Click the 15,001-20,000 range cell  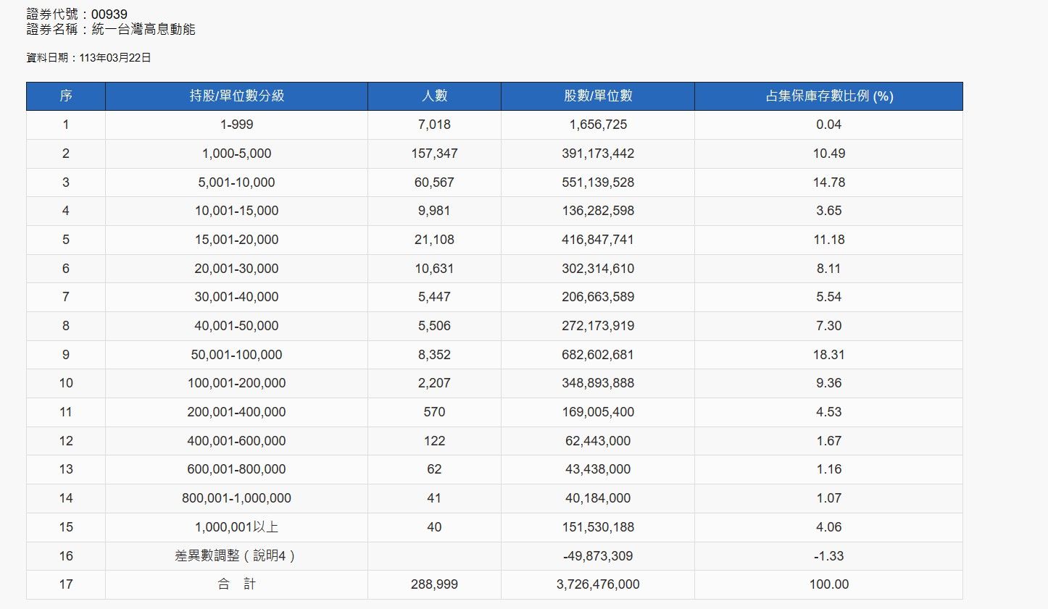237,240
